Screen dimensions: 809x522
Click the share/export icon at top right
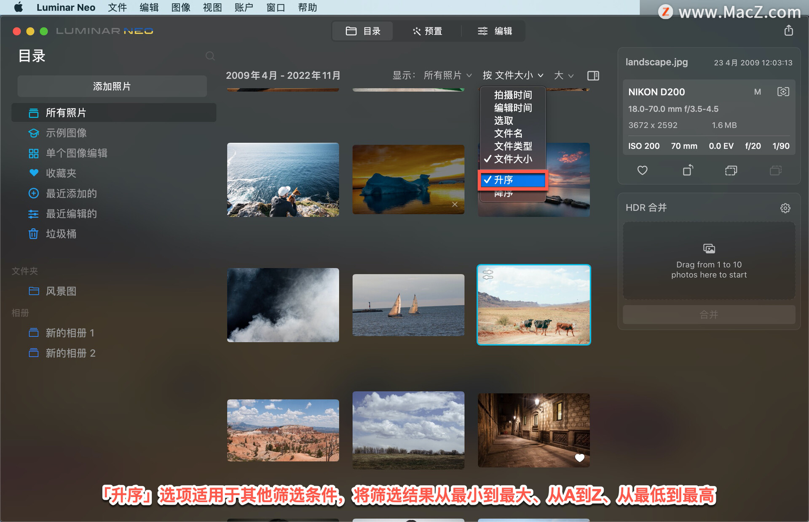coord(789,30)
